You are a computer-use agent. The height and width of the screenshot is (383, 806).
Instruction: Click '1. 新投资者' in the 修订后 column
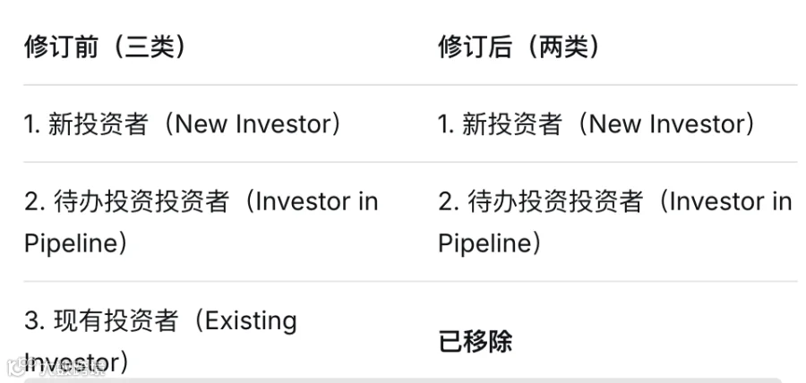(500, 124)
